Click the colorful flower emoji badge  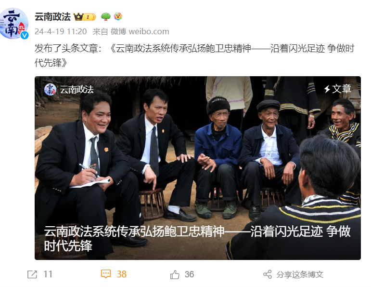click(x=118, y=16)
